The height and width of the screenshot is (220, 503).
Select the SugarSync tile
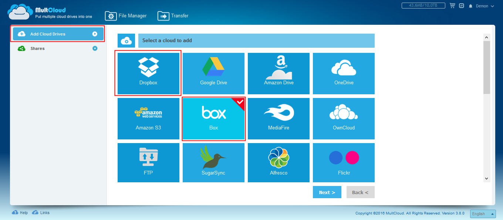[x=213, y=163]
